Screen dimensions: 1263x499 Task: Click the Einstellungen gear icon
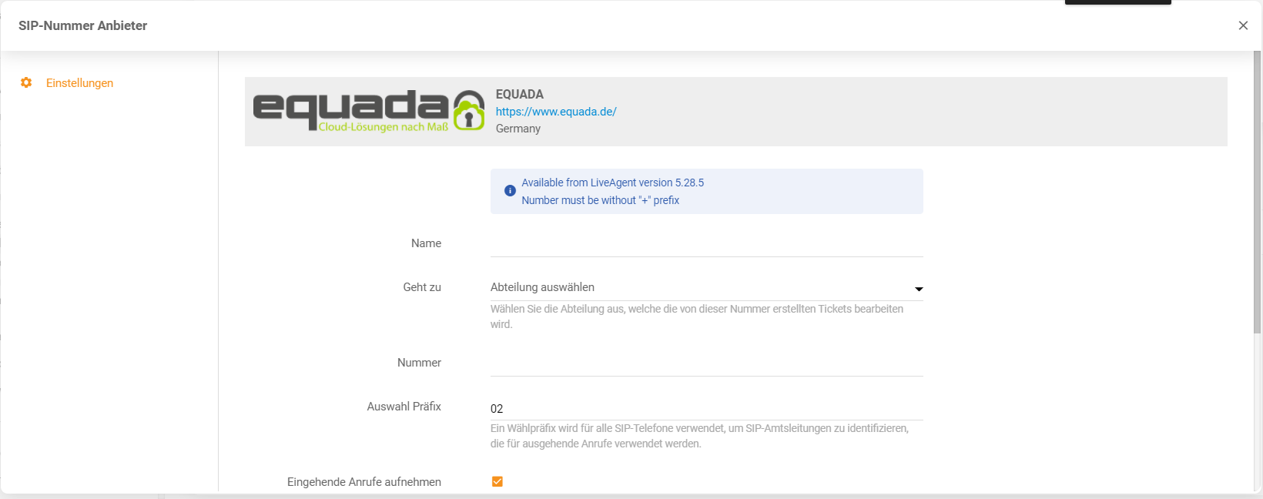[26, 82]
